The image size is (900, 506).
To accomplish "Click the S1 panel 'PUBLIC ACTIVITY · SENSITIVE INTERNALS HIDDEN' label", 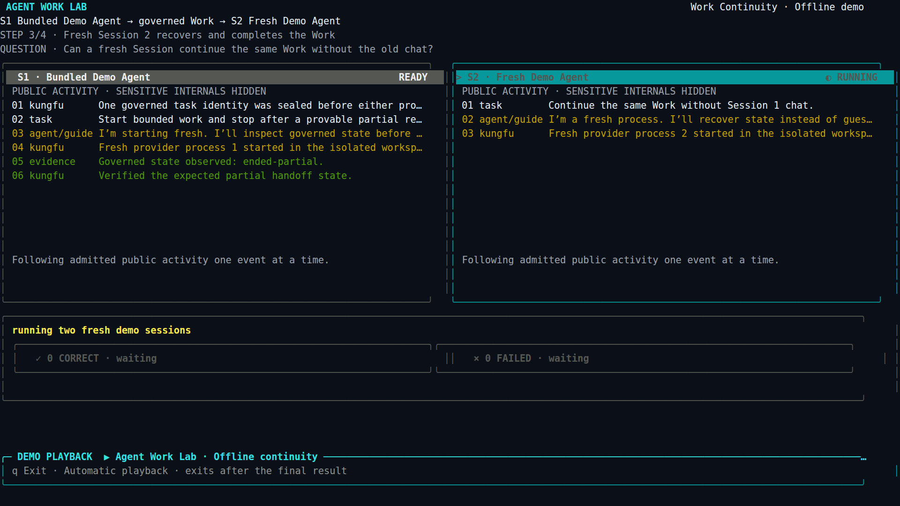I will pyautogui.click(x=139, y=91).
